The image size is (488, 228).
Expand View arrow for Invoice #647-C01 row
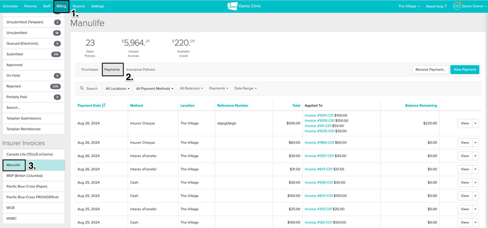click(475, 170)
